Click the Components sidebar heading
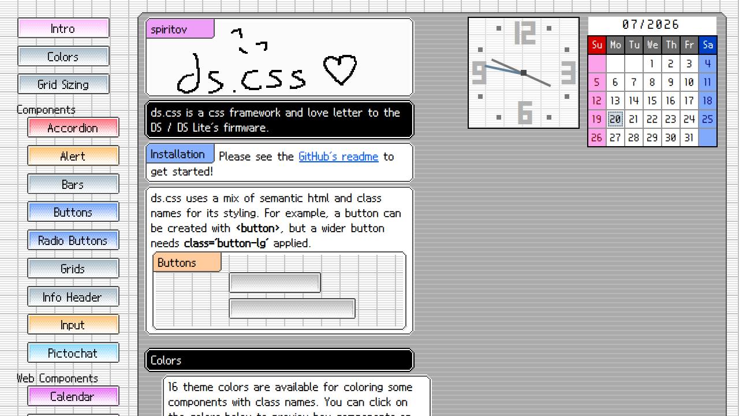The width and height of the screenshot is (739, 416). pyautogui.click(x=46, y=110)
